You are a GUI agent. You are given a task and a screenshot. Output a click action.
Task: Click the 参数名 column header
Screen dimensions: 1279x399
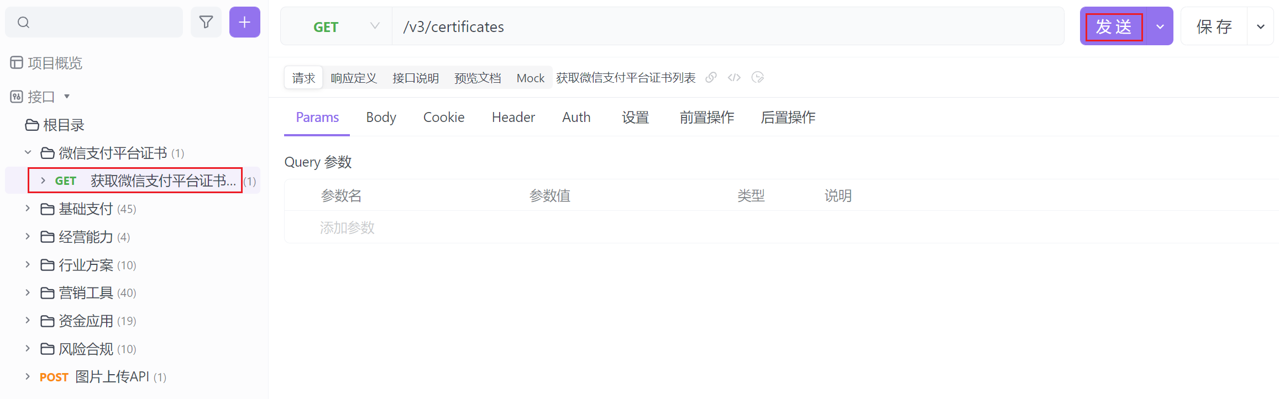click(341, 195)
